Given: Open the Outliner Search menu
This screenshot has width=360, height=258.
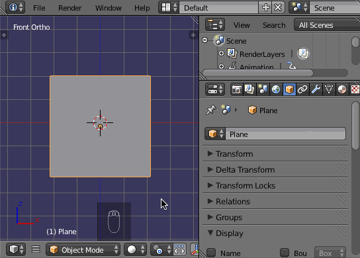Looking at the screenshot, I should (274, 25).
